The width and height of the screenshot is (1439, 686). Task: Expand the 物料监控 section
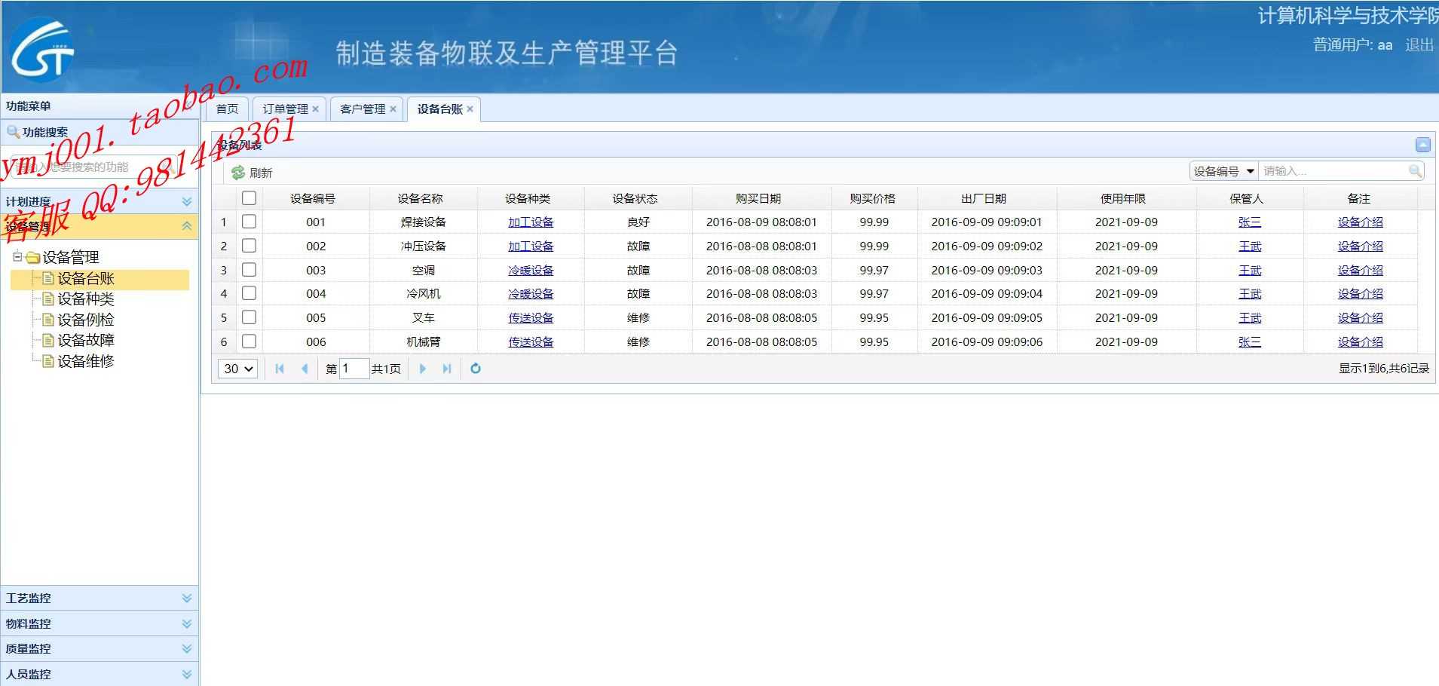[187, 623]
